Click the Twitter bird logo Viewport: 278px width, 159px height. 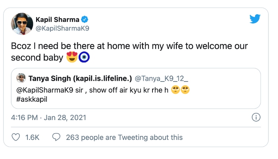point(255,19)
